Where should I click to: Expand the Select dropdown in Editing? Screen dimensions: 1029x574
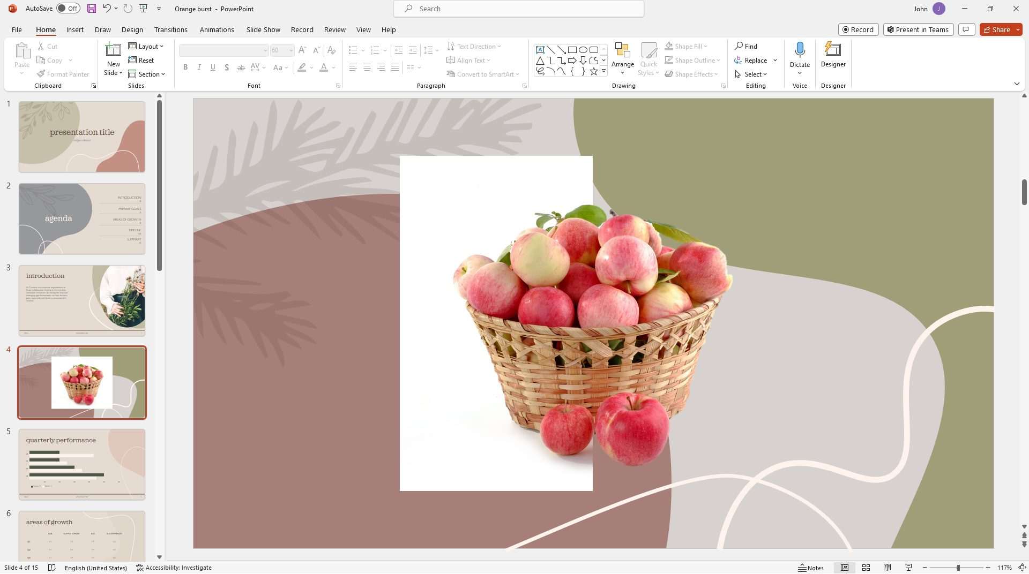point(751,74)
